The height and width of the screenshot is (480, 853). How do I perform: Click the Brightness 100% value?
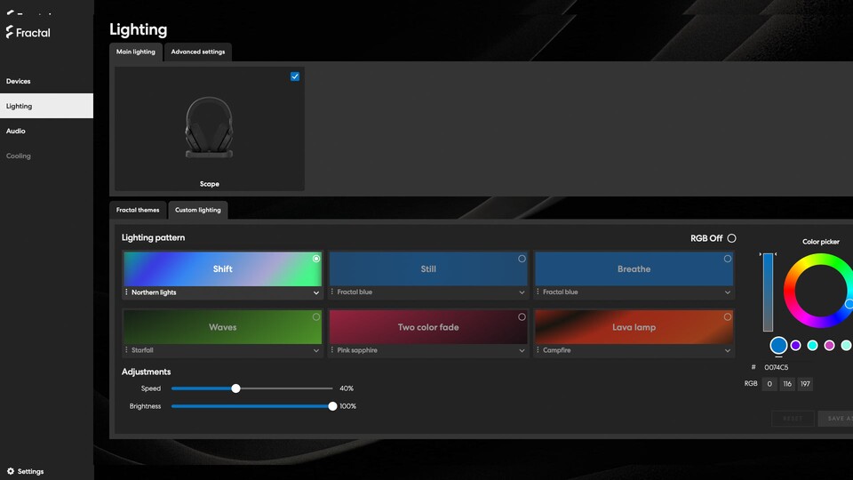(348, 406)
